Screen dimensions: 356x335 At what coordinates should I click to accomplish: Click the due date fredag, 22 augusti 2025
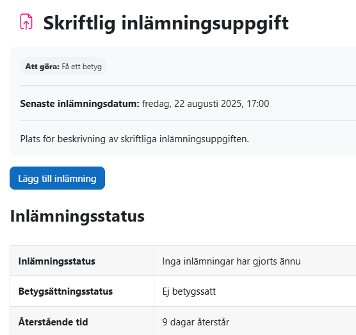(191, 104)
